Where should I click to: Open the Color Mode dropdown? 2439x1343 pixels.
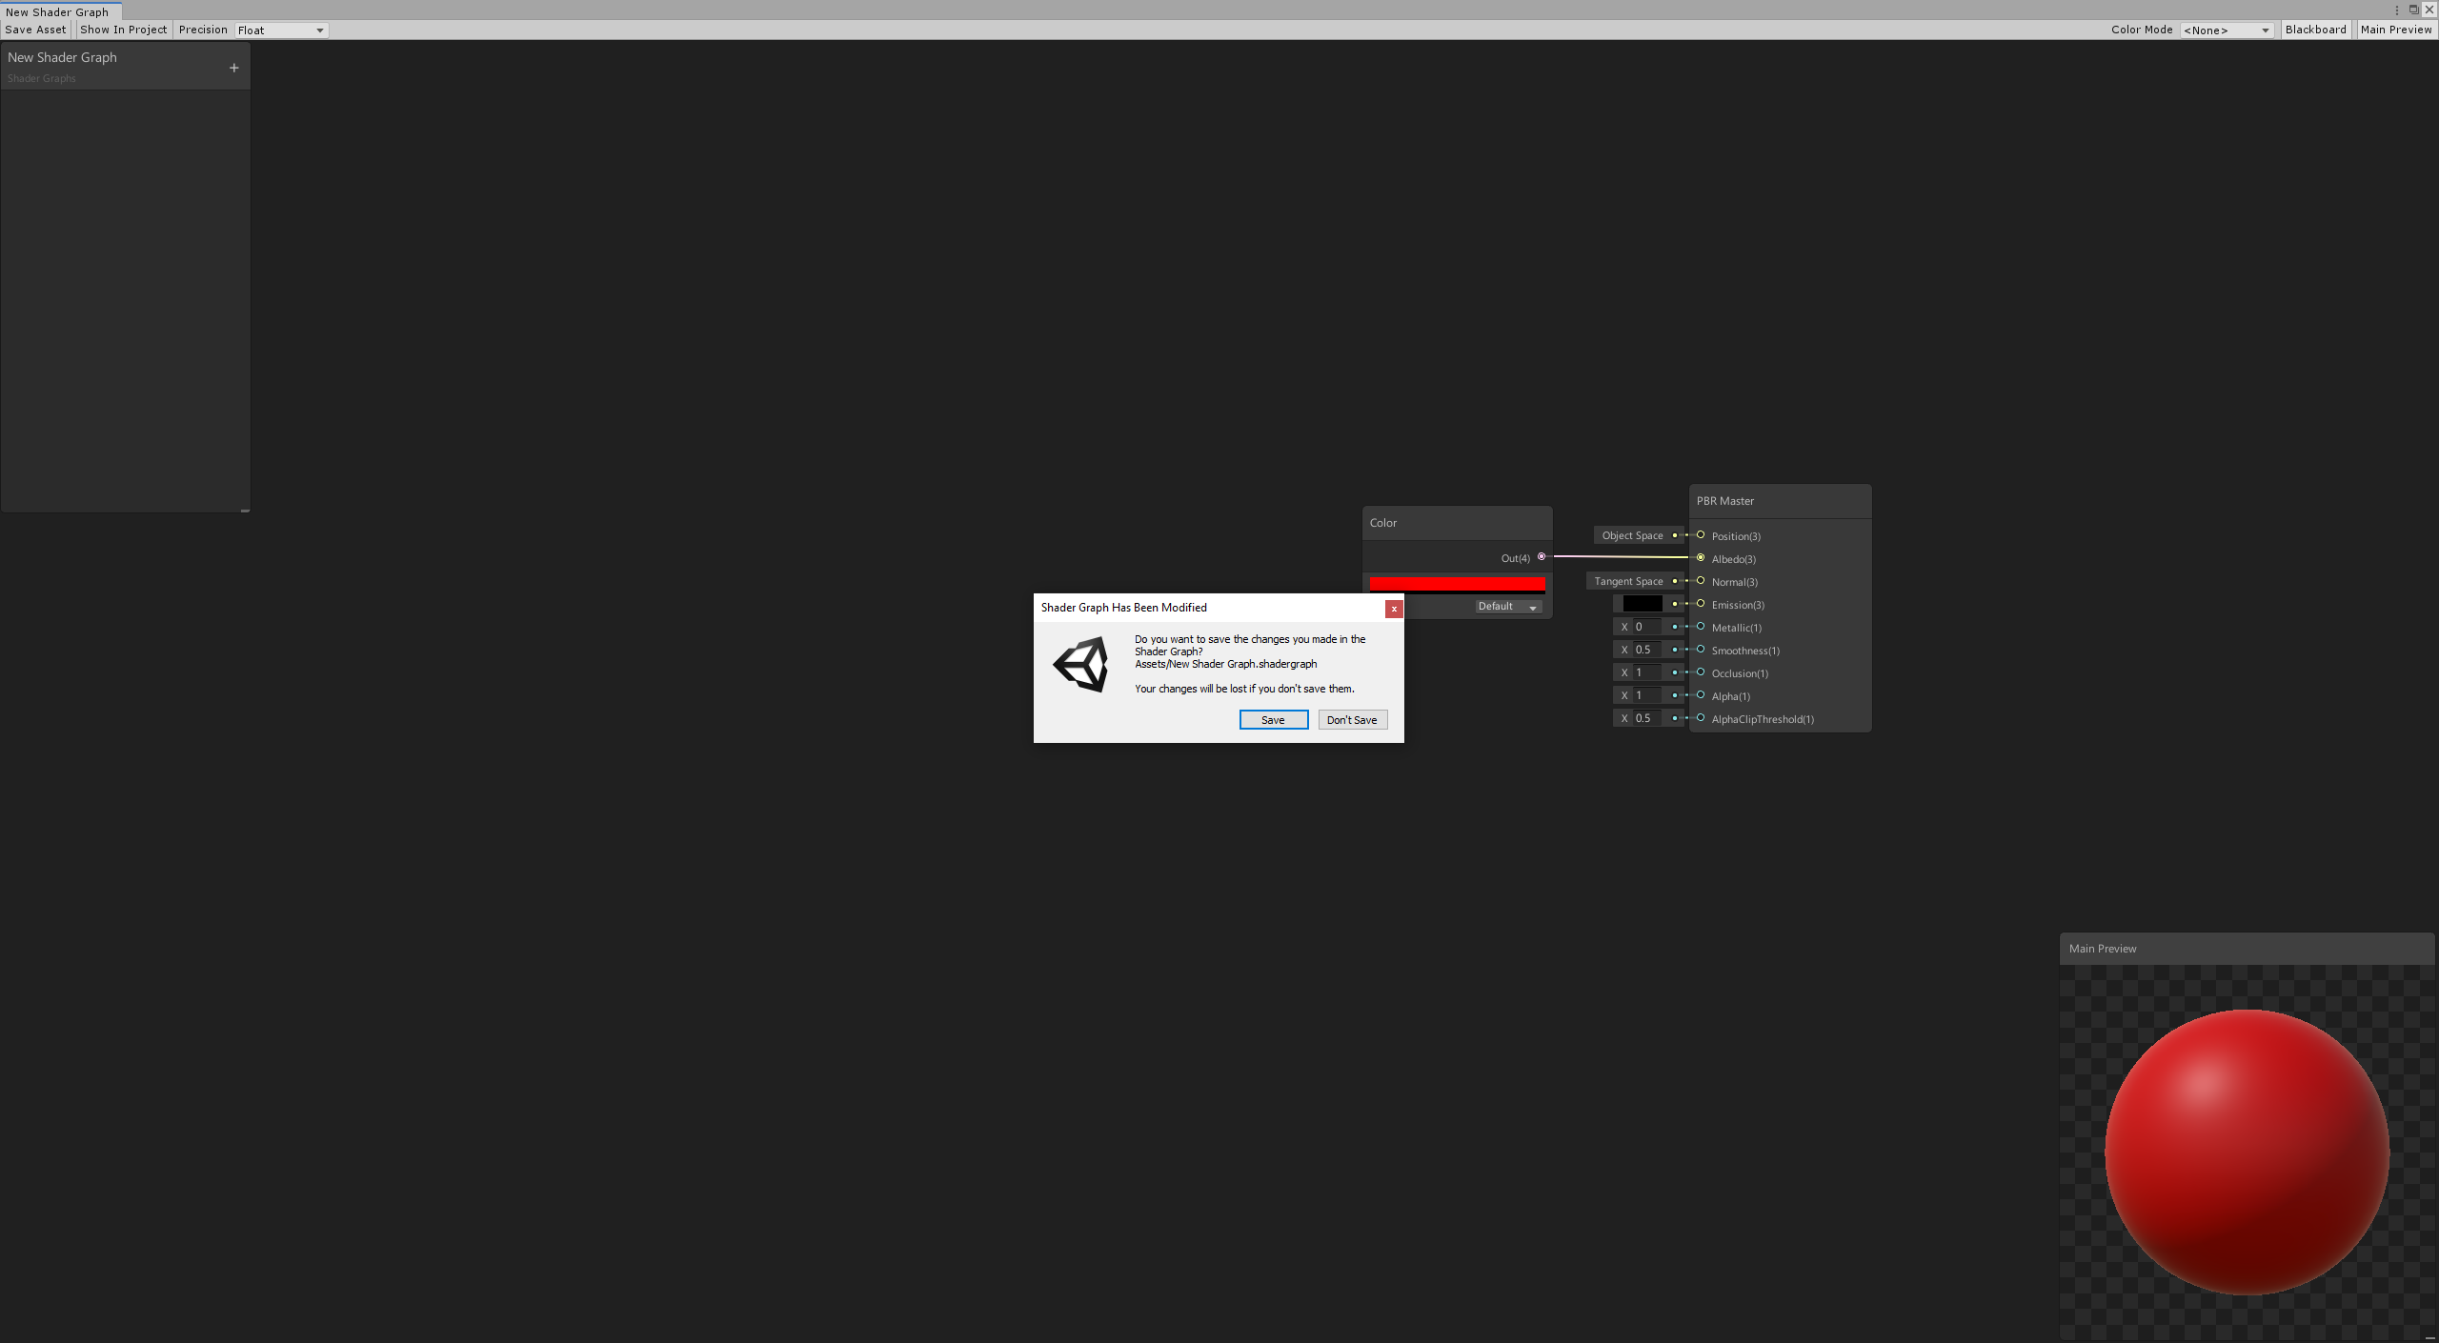[2226, 30]
